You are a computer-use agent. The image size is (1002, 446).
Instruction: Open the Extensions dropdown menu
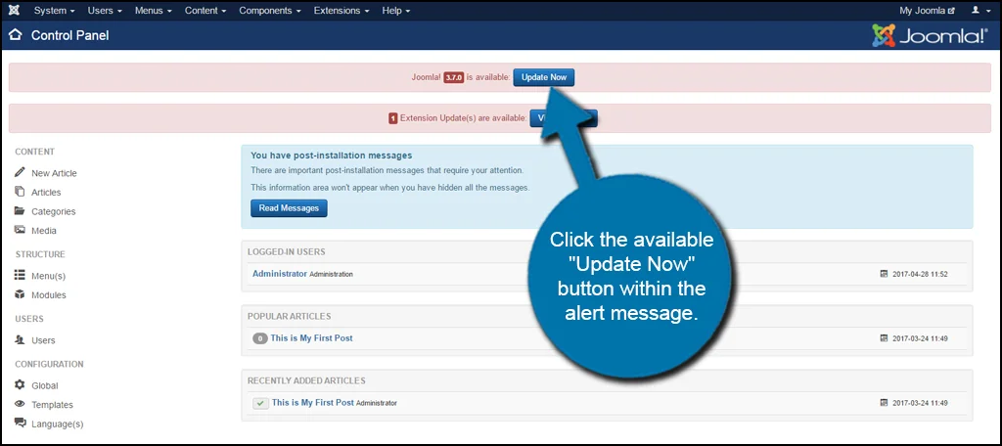342,10
